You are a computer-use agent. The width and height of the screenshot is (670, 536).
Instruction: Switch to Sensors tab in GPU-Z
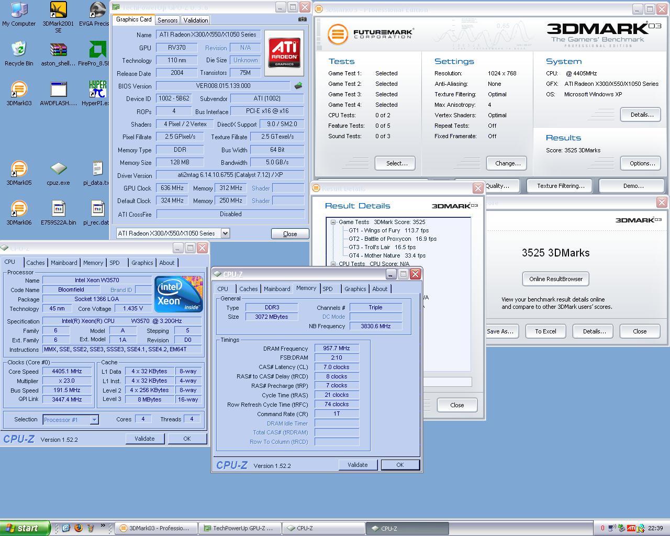pos(167,20)
